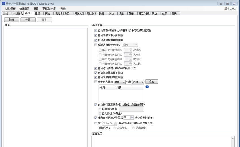The height and width of the screenshot is (147, 240).
Task: Check 每日使用黄金购买 次生铁 checkbox
Action: (100, 64)
